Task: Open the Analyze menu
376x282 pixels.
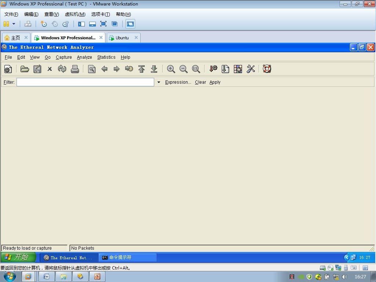Action: pyautogui.click(x=84, y=57)
